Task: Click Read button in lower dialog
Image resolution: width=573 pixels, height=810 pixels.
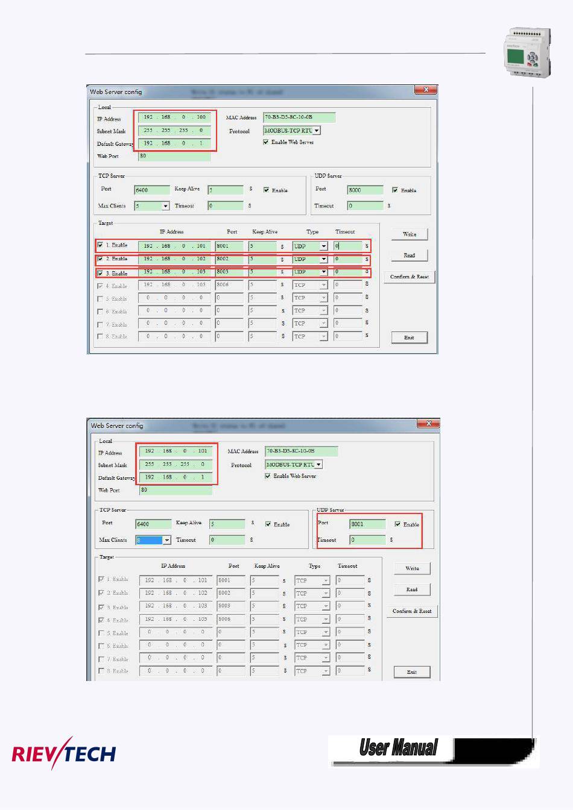Action: (412, 589)
